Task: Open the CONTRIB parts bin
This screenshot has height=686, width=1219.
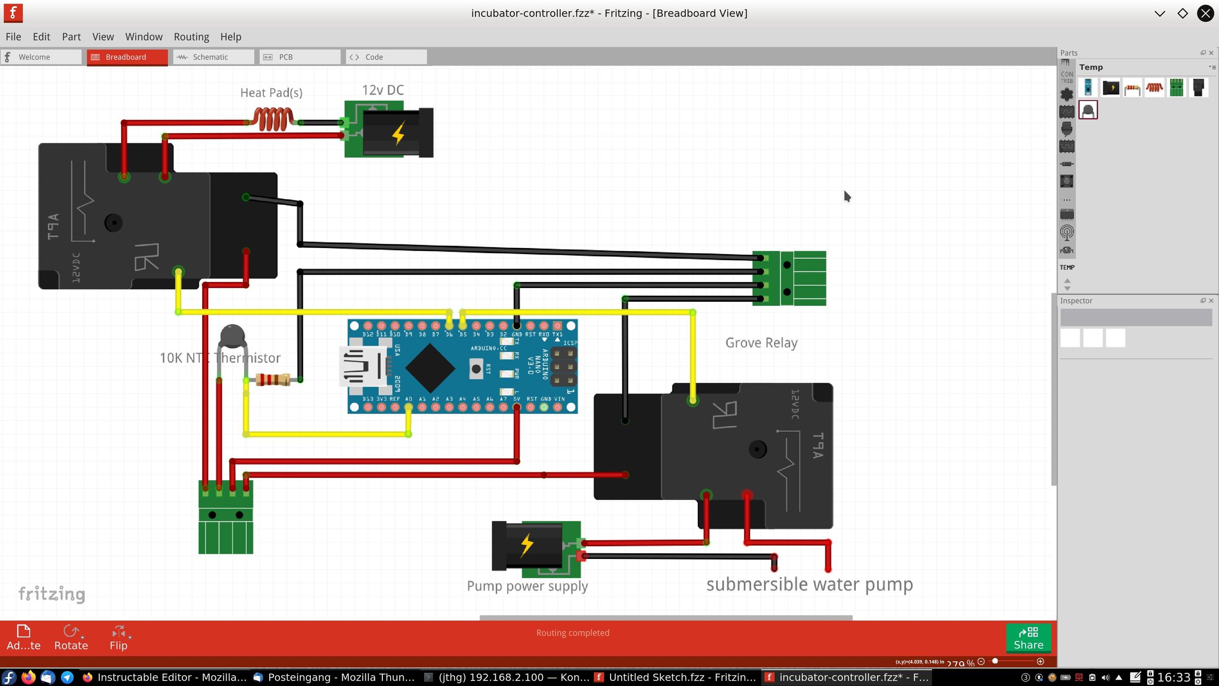Action: [1067, 77]
